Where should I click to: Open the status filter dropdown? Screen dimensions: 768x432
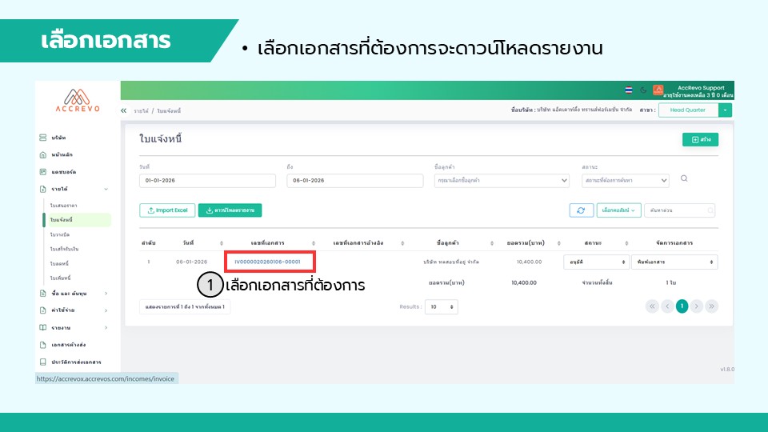tap(626, 181)
